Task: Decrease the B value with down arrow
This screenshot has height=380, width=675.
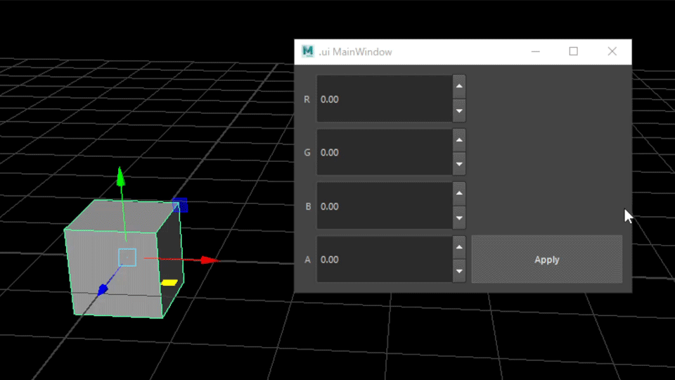Action: tap(459, 217)
